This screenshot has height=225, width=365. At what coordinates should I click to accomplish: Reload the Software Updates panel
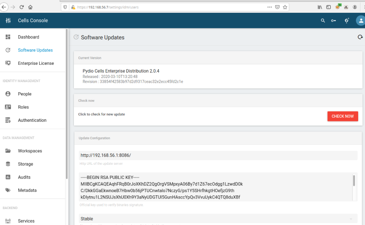pos(360,37)
